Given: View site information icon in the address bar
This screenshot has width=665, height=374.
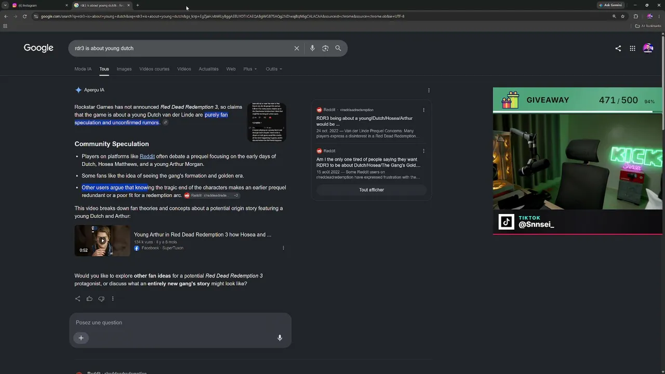Looking at the screenshot, I should pyautogui.click(x=36, y=16).
